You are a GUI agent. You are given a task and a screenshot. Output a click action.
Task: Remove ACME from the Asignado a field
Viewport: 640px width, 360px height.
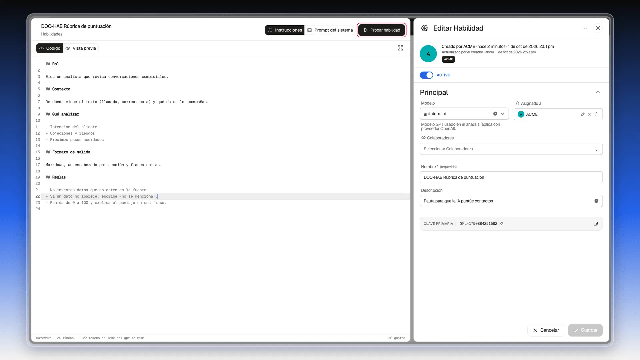(589, 114)
